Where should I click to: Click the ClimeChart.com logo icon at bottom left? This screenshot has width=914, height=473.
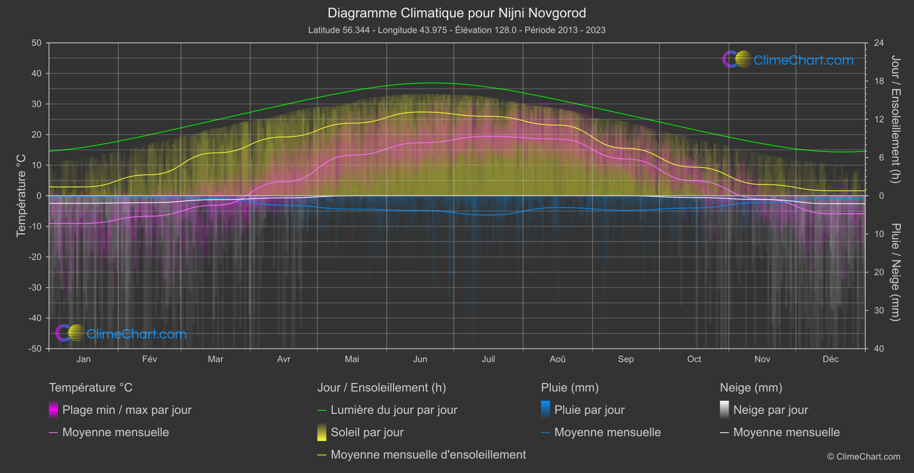tap(70, 333)
